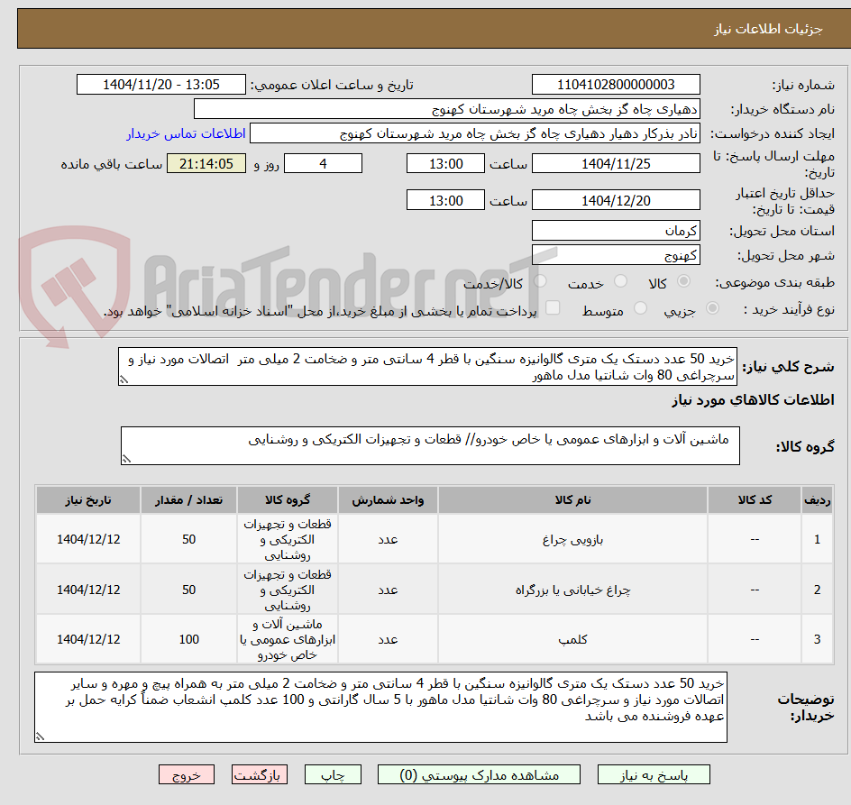The height and width of the screenshot is (805, 851).
Task: Grab the resize handle of گروه کالا box
Action: 126,459
